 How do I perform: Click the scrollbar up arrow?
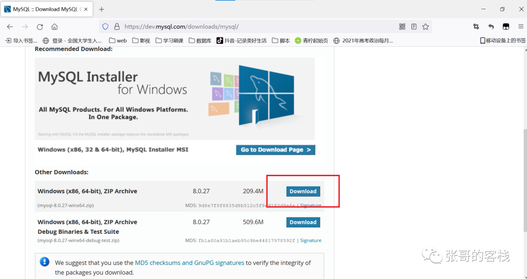525,50
